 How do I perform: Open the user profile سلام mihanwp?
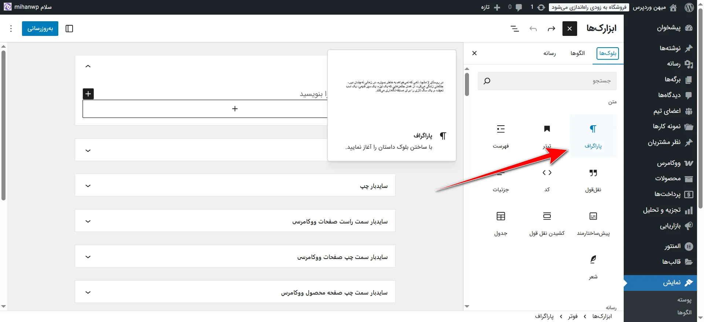pyautogui.click(x=27, y=7)
